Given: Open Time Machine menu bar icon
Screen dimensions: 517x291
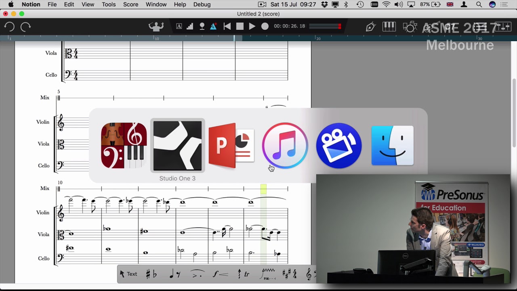Looking at the screenshot, I should 360,4.
